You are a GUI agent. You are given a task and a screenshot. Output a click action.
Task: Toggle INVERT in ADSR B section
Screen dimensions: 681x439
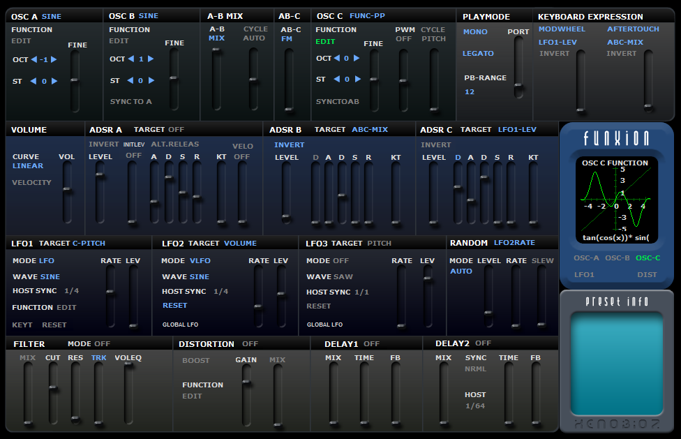coord(290,145)
